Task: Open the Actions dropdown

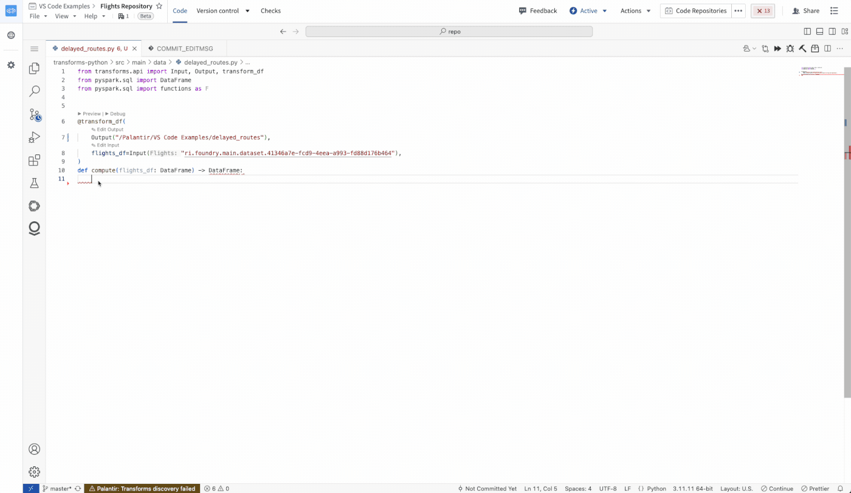Action: pos(635,11)
